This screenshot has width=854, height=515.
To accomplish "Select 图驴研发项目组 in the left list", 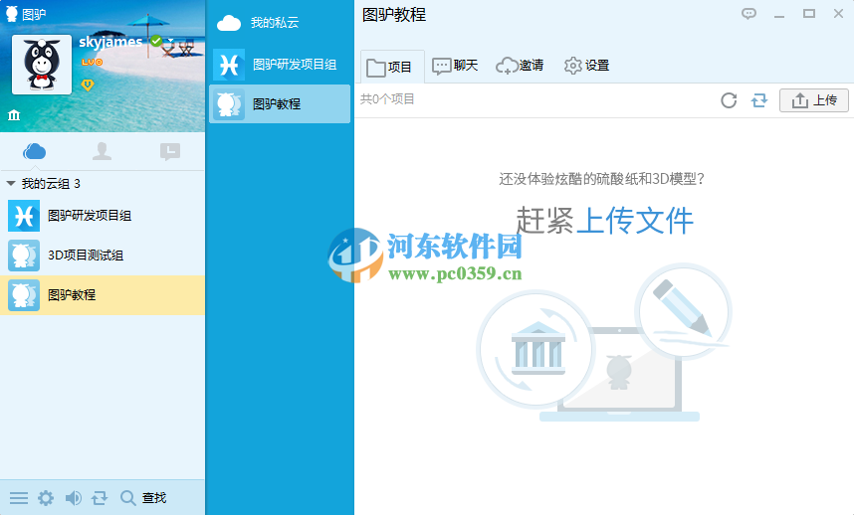I will tap(103, 216).
